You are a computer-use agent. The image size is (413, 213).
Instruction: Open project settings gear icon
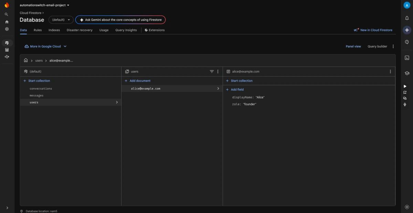tap(7, 29)
